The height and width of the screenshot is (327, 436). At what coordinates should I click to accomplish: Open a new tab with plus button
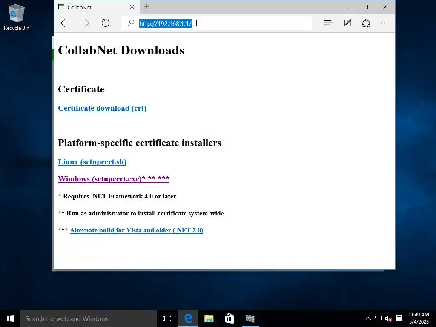[x=147, y=7]
